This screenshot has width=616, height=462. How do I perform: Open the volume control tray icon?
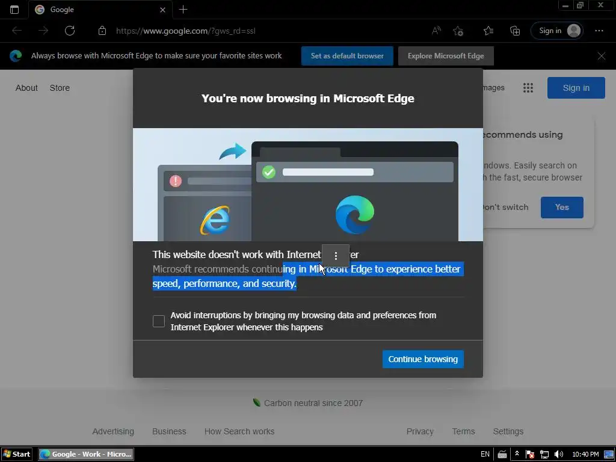coord(559,455)
